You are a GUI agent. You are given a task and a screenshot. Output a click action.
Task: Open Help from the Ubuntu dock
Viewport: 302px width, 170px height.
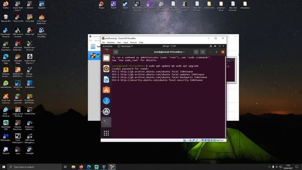pyautogui.click(x=106, y=101)
